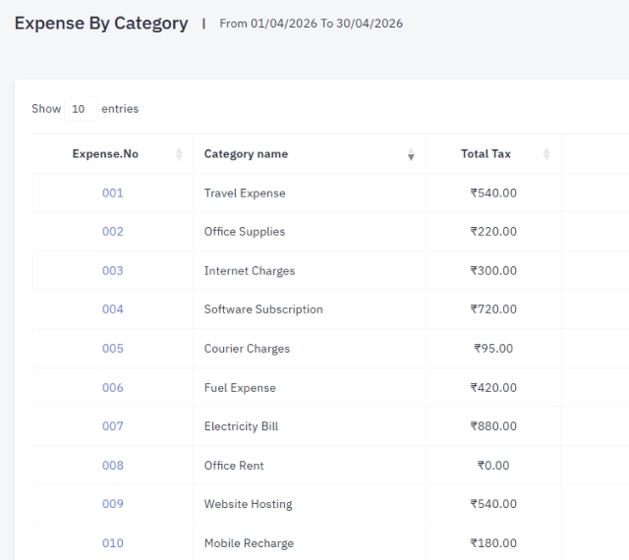Click the Expense By Category heading
Image resolution: width=629 pixels, height=560 pixels.
coord(101,24)
